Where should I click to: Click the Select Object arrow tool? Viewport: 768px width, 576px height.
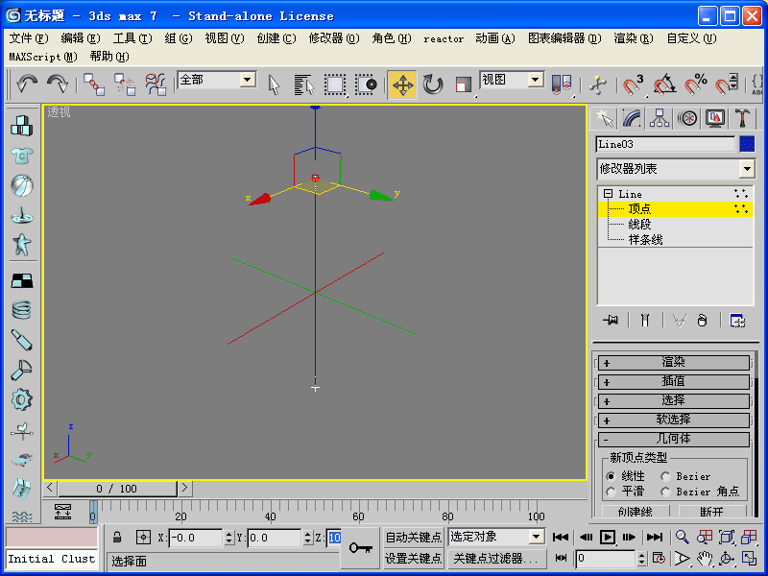point(275,84)
